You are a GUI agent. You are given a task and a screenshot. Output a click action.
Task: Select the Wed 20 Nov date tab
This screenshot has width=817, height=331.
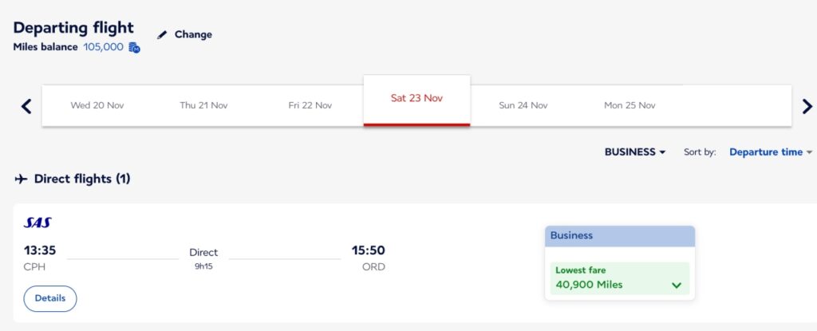[97, 105]
